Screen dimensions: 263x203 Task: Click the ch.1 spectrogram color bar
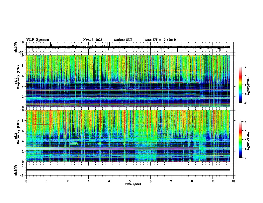click(240, 85)
